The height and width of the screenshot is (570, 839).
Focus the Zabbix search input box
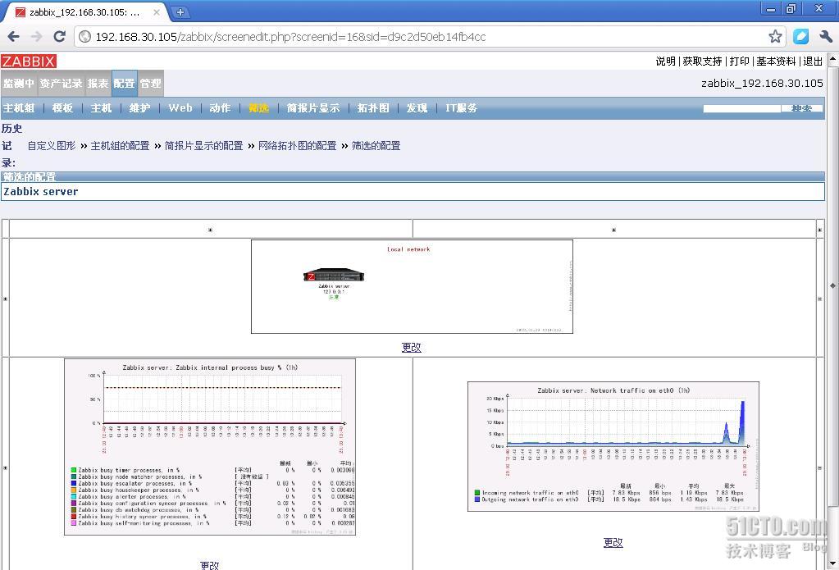tap(741, 108)
